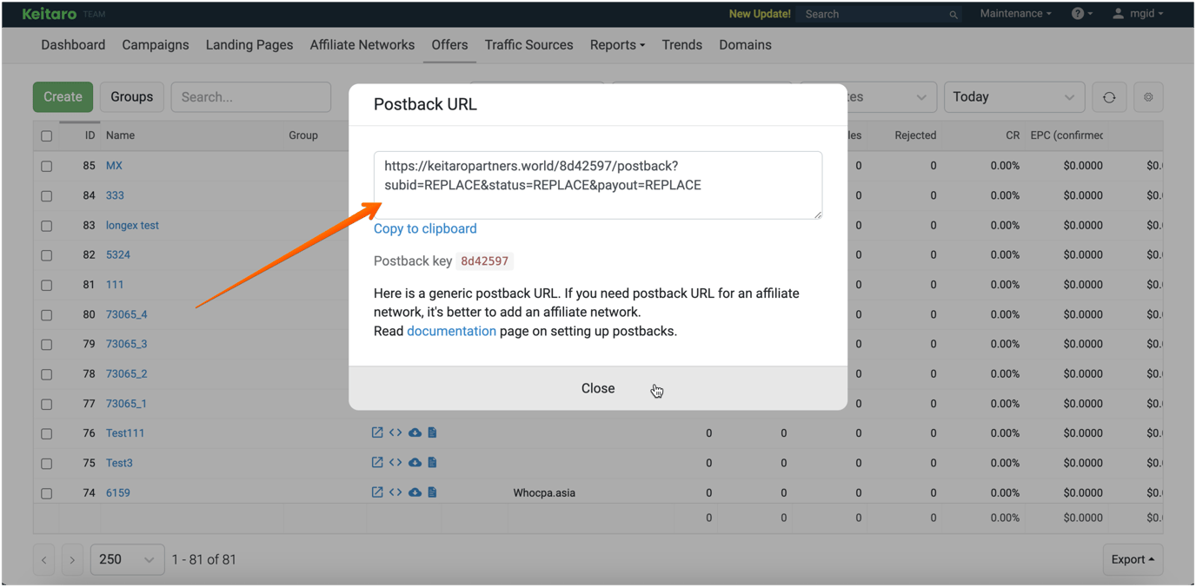Select the cloud download icon on offer 6159
Image resolution: width=1196 pixels, height=587 pixels.
tap(414, 492)
